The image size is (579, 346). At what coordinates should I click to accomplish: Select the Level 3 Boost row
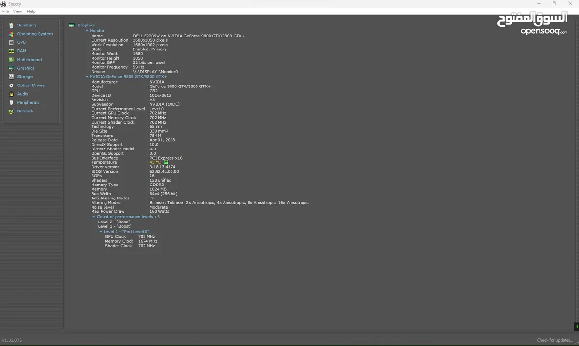pos(115,226)
